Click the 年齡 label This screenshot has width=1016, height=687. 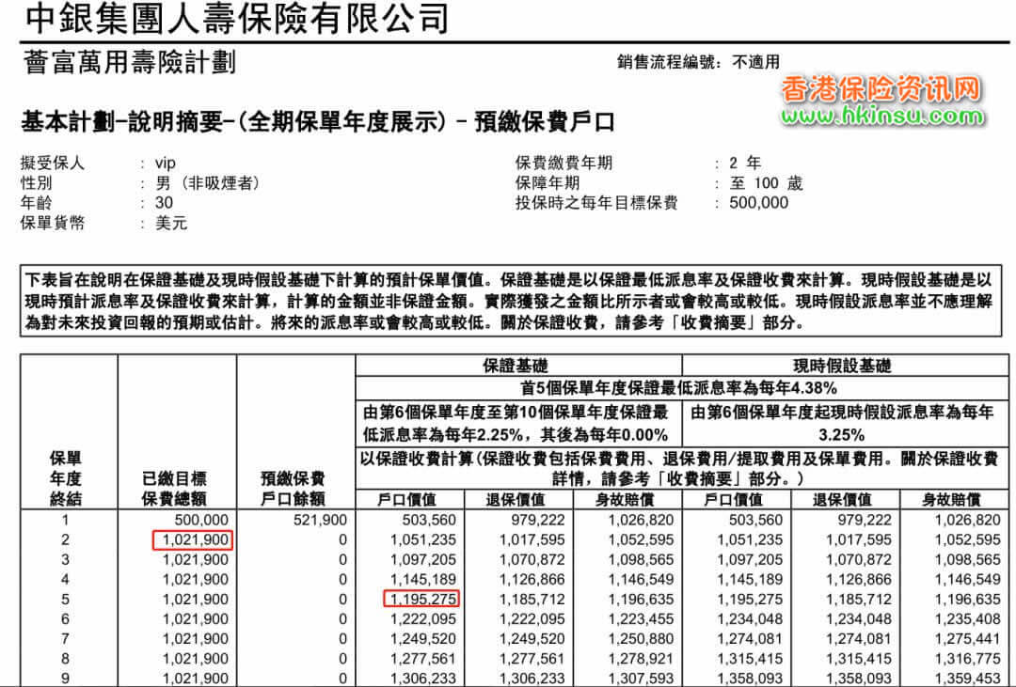36,203
